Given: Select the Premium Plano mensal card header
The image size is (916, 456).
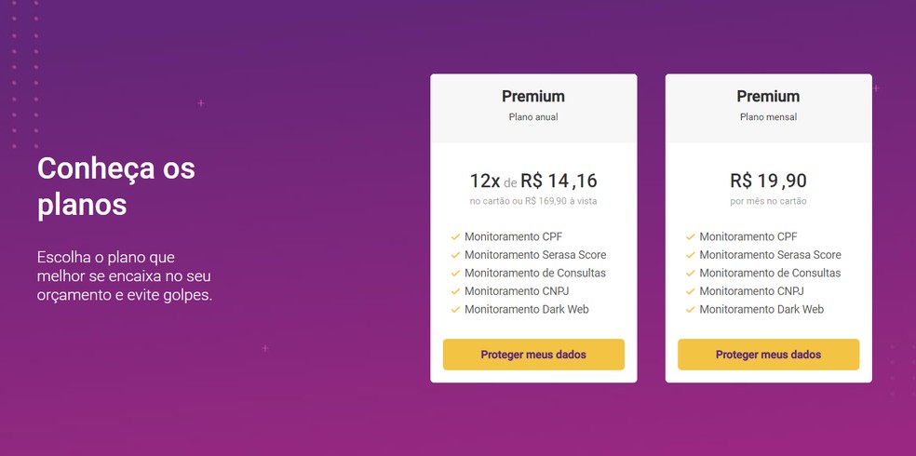Looking at the screenshot, I should [768, 106].
